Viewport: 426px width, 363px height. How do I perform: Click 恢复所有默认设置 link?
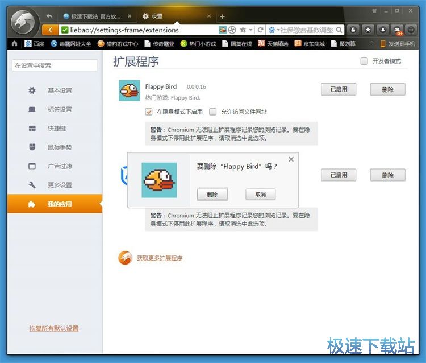point(54,328)
